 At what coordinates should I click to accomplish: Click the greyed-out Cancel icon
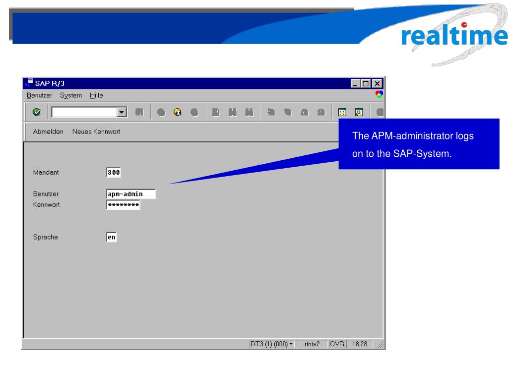tap(194, 112)
